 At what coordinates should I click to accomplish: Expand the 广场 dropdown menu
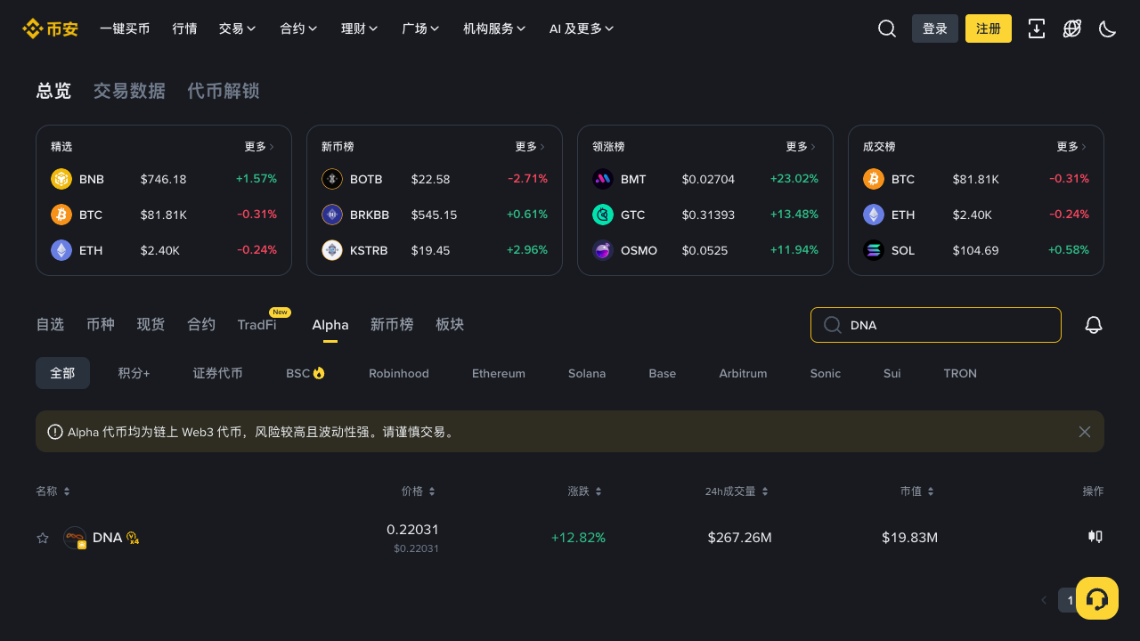pos(420,28)
